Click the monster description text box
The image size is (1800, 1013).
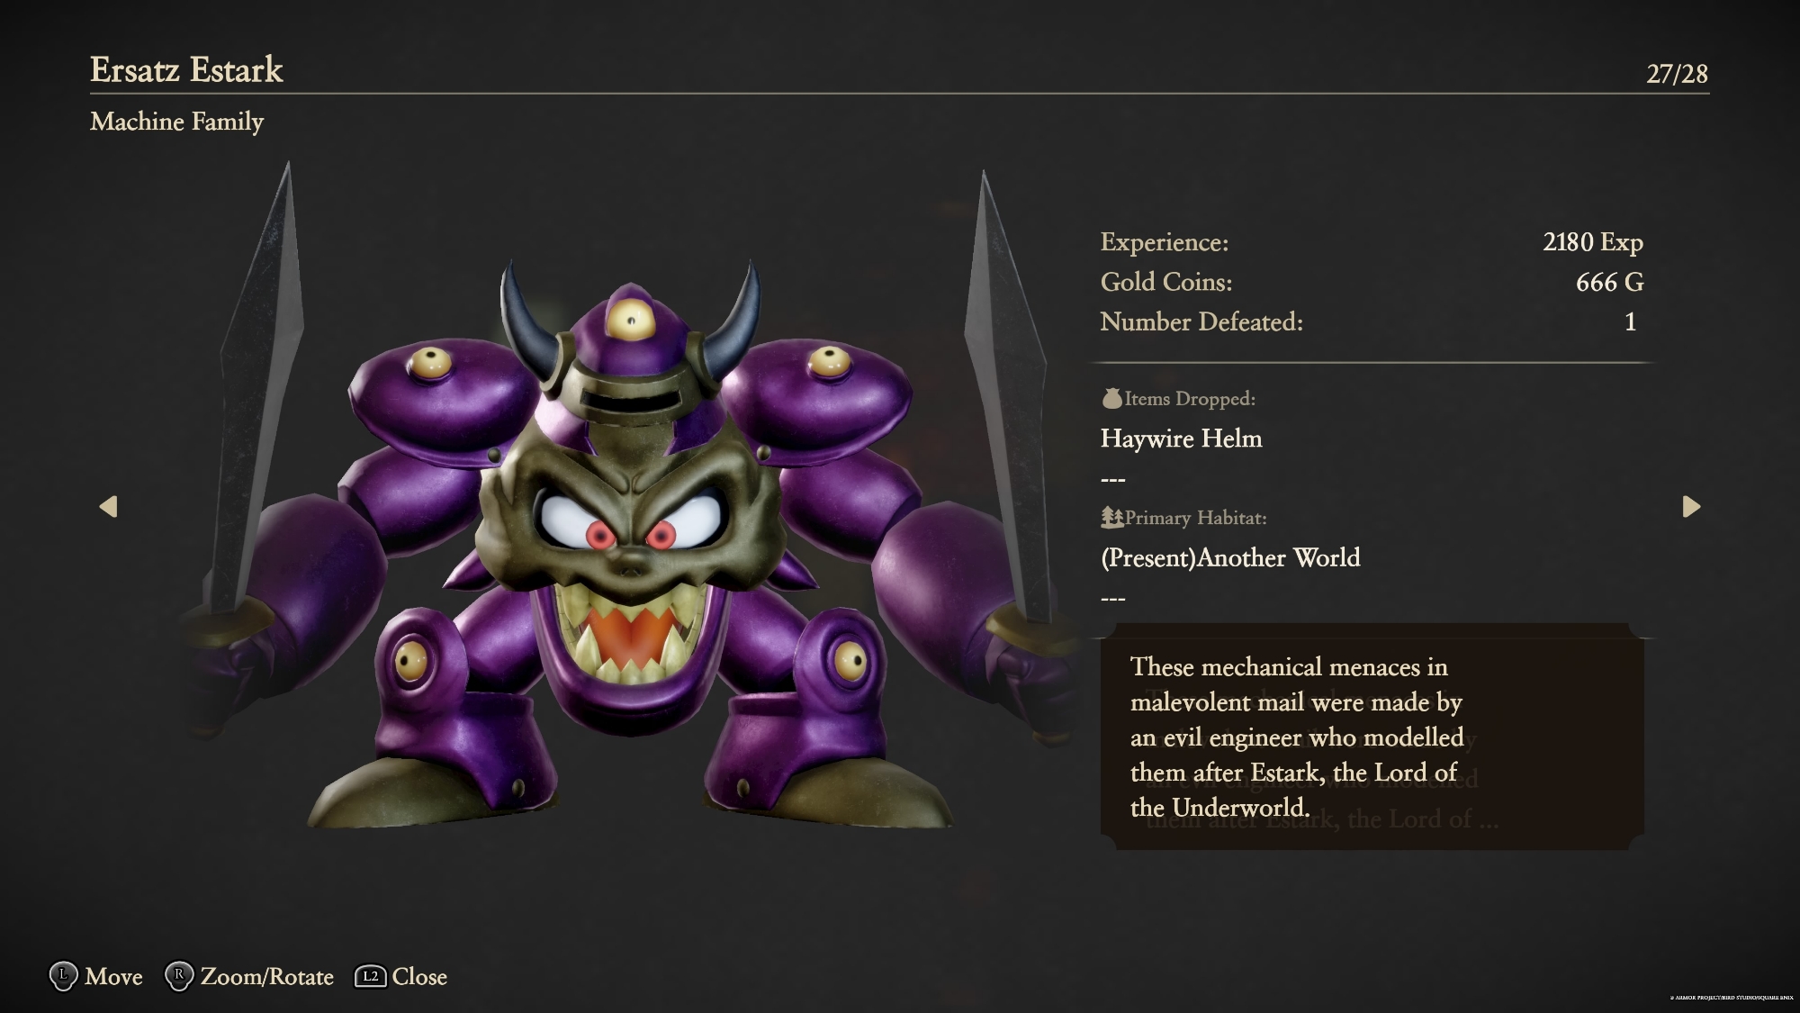pyautogui.click(x=1372, y=737)
